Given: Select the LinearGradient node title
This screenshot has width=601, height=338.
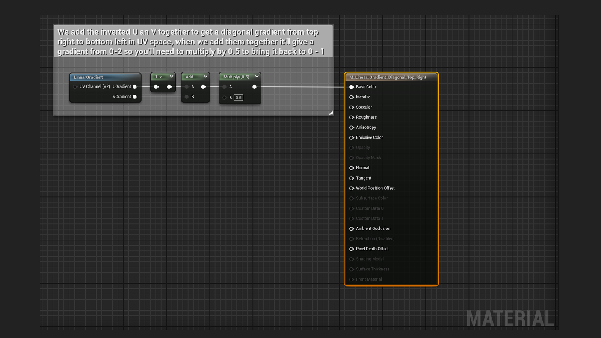Looking at the screenshot, I should (x=88, y=77).
